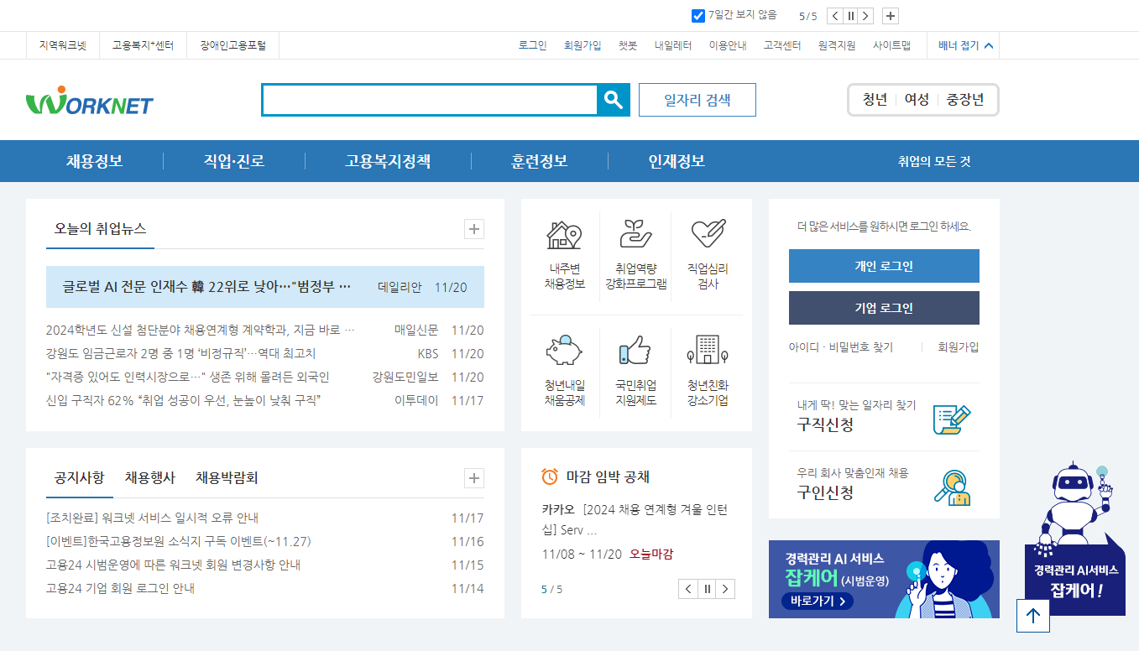The image size is (1139, 651).
Task: Collapse the banner with 배너 접기
Action: coord(964,45)
